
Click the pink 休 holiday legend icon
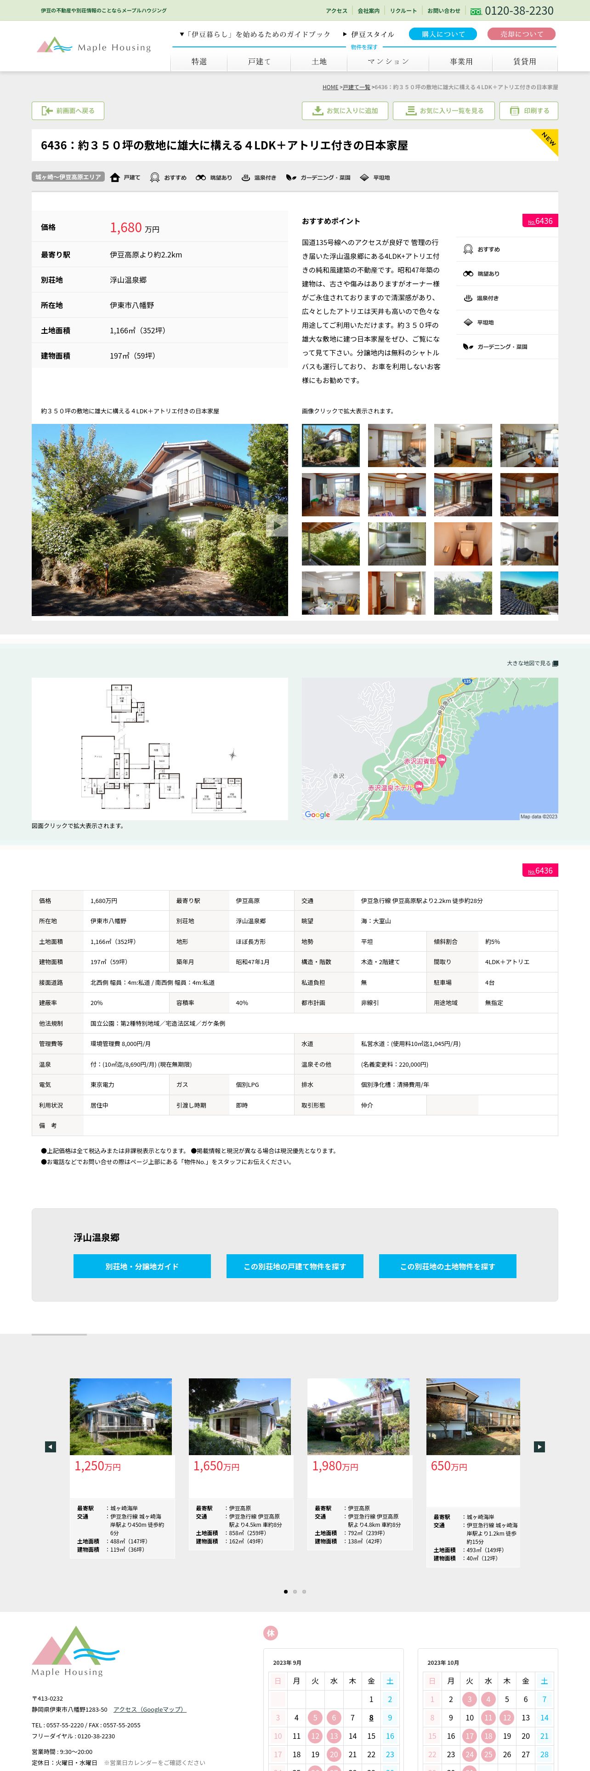click(x=271, y=1632)
